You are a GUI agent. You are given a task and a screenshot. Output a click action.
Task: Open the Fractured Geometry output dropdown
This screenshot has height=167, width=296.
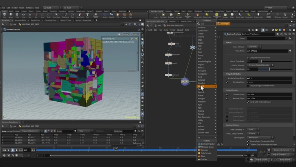click(32, 131)
